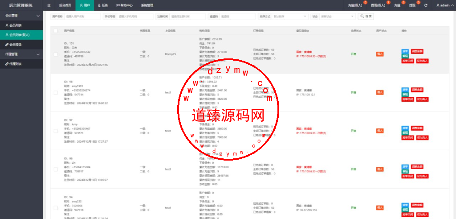This screenshot has height=219, width=456.
Task: Open the 排序方式 sort dropdown
Action: tap(290, 17)
